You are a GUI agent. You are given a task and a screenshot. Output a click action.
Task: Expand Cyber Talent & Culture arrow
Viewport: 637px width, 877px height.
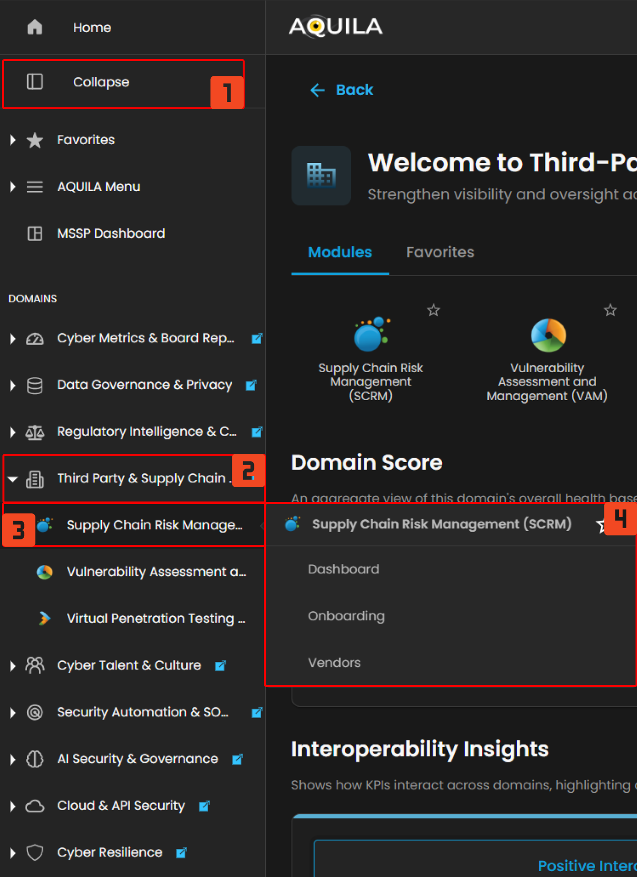click(13, 665)
